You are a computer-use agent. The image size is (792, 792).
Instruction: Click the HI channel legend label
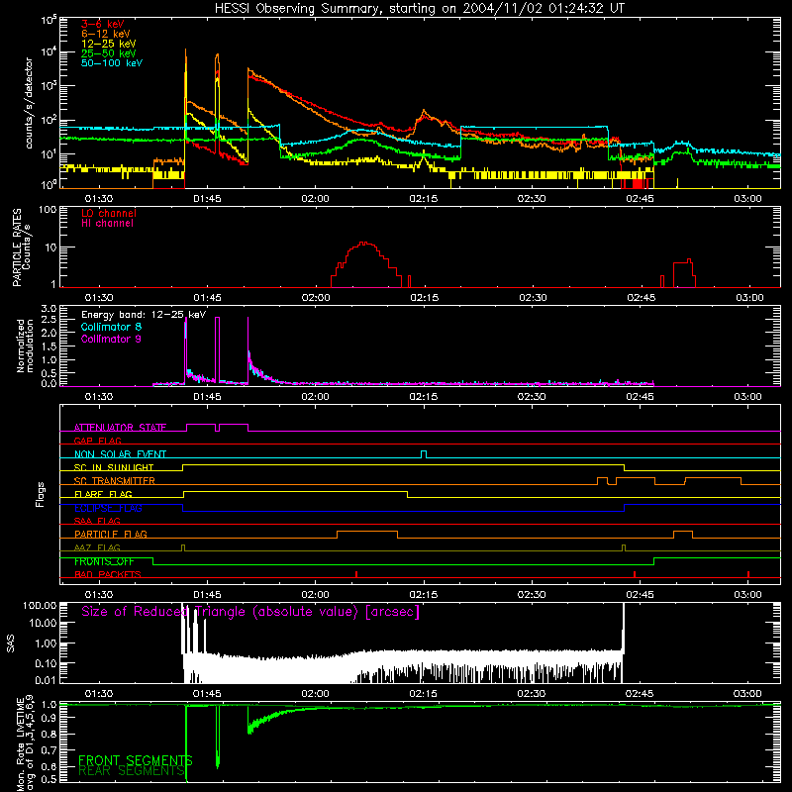point(107,224)
